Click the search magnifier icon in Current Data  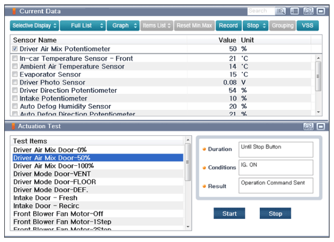[281, 11]
